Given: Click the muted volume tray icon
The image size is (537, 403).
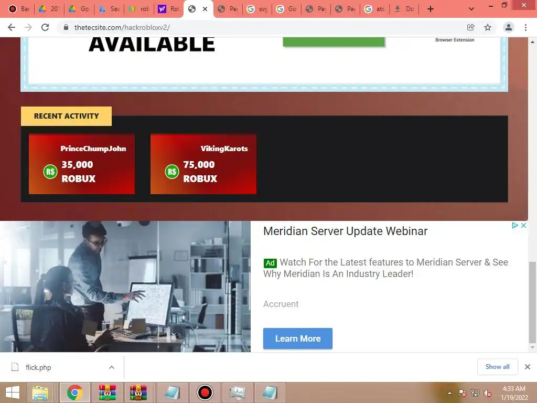Looking at the screenshot, I should pyautogui.click(x=488, y=393).
